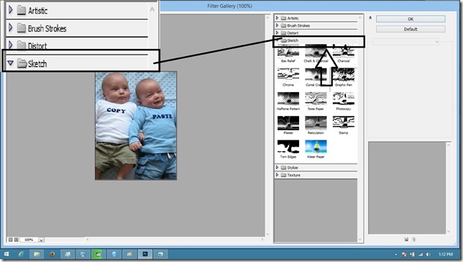Open File Explorer from the taskbar

point(37,254)
